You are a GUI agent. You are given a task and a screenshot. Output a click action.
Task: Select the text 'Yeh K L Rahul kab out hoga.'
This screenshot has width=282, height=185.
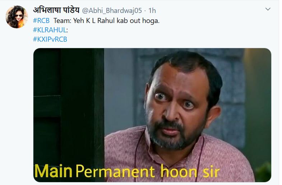116,21
